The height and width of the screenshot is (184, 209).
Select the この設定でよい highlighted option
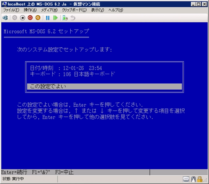click(104, 86)
